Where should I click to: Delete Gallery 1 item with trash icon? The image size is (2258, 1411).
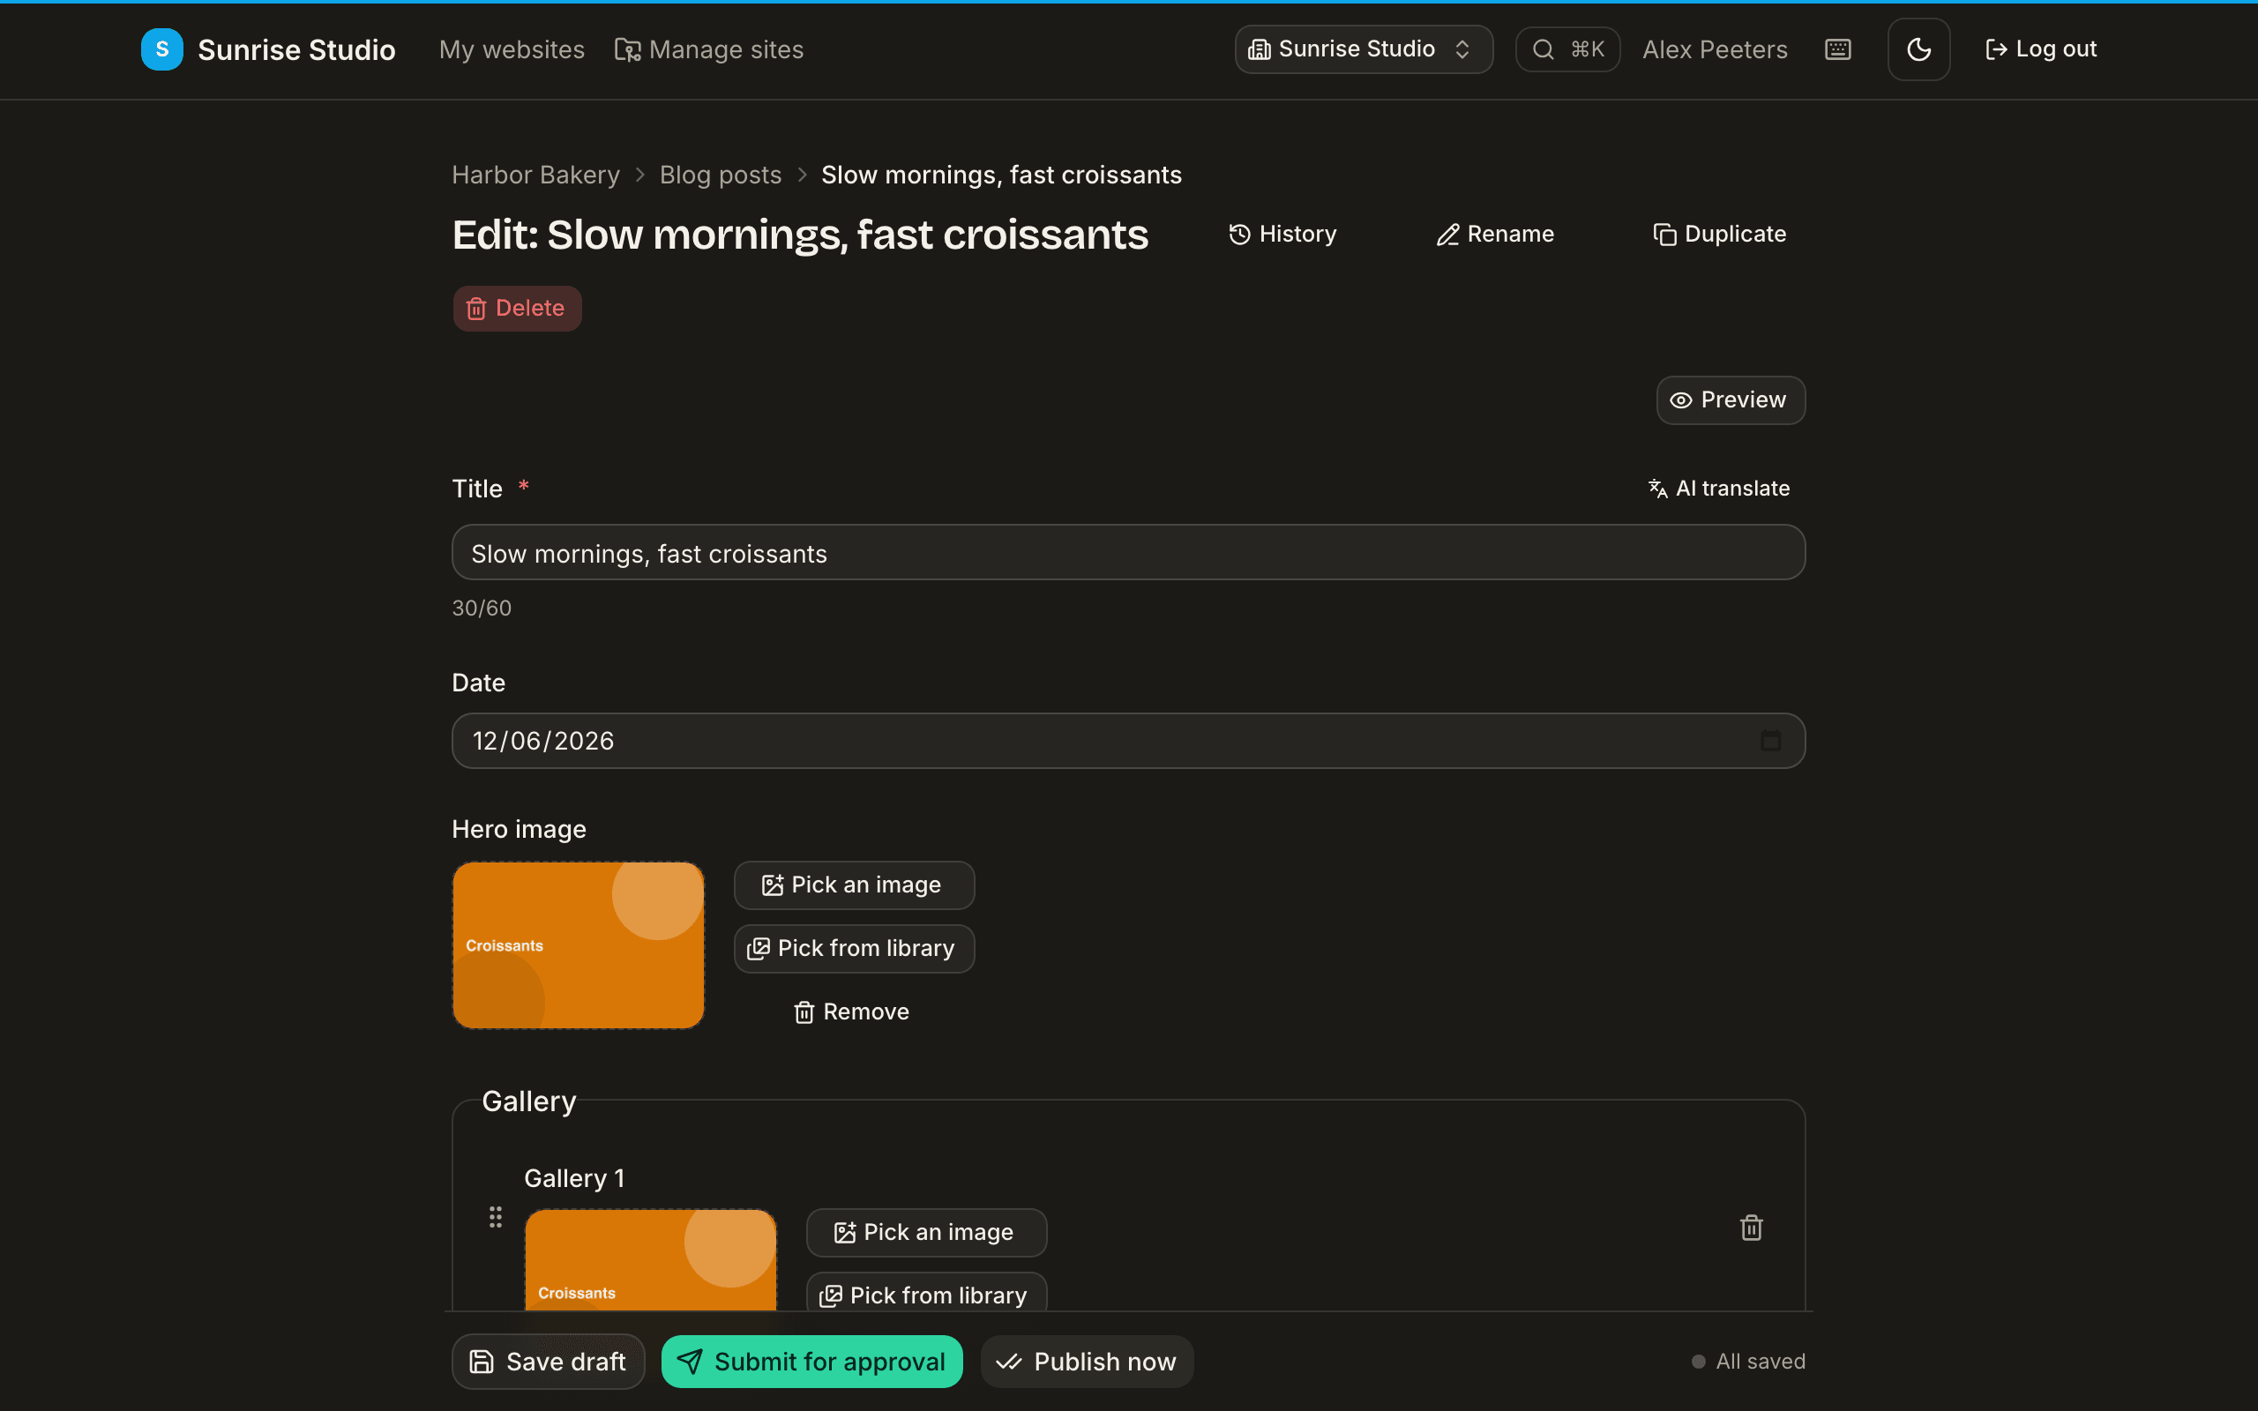1752,1228
